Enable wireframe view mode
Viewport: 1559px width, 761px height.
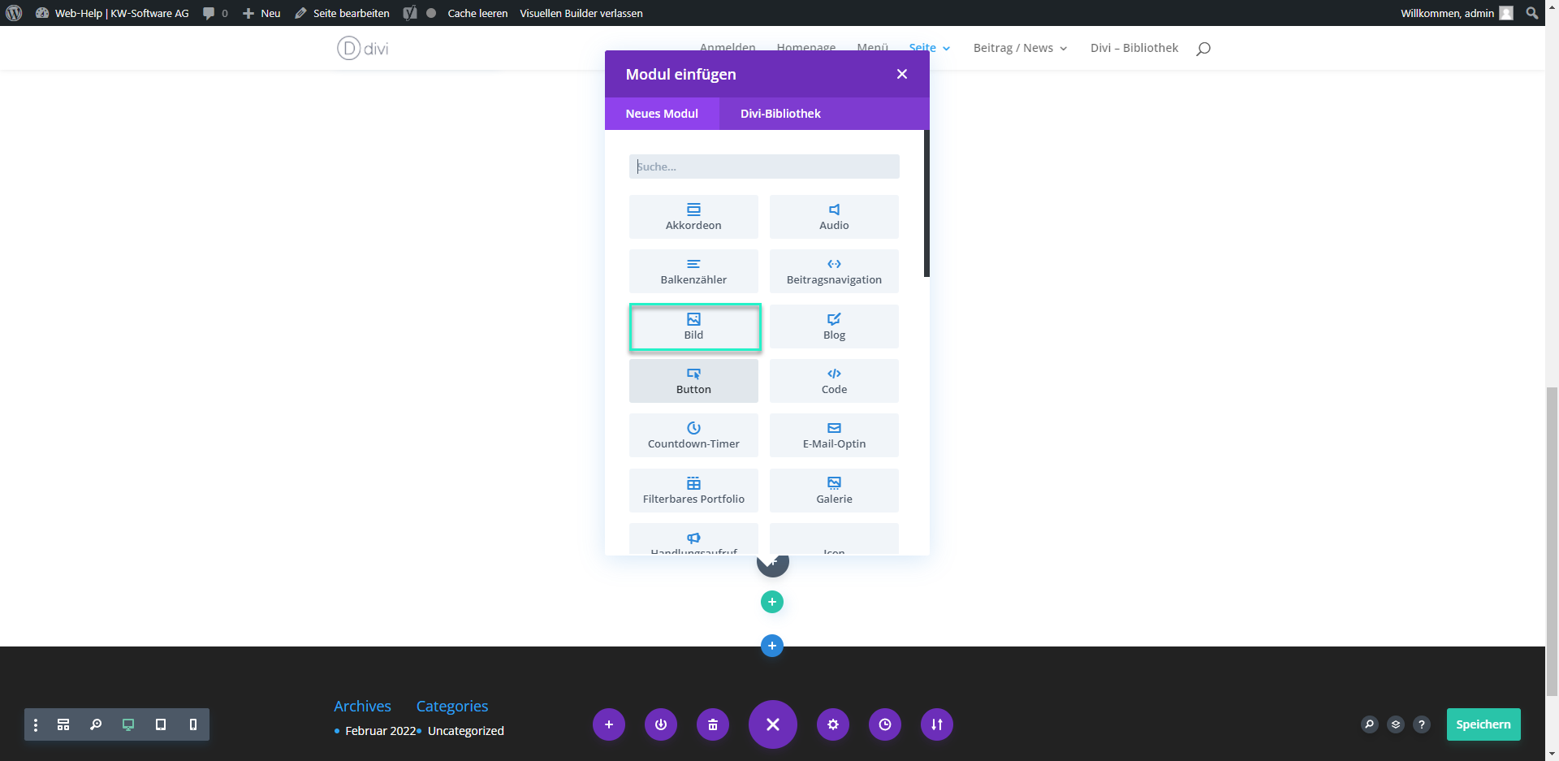pyautogui.click(x=63, y=724)
